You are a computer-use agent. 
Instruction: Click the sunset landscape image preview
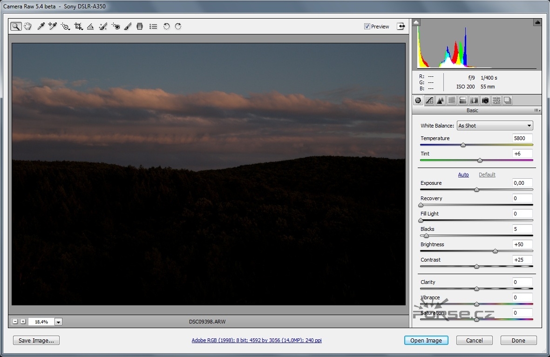point(209,174)
